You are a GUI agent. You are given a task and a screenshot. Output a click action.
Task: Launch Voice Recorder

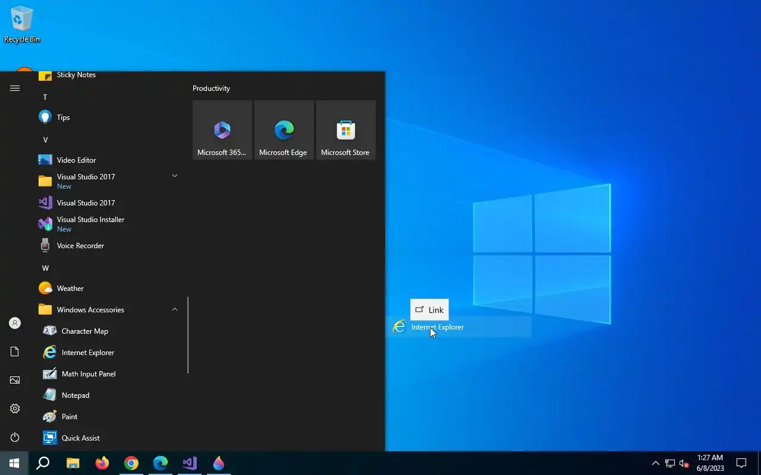(109, 246)
